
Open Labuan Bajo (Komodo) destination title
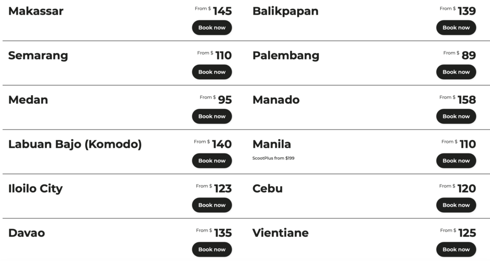[x=75, y=144]
